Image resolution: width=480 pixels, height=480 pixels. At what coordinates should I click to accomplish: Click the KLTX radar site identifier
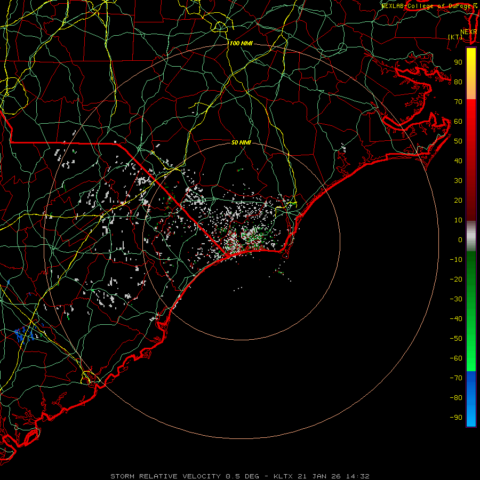[283, 476]
